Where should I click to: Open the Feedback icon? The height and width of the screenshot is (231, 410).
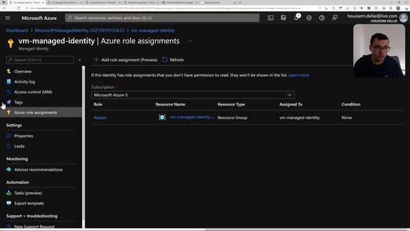(334, 18)
